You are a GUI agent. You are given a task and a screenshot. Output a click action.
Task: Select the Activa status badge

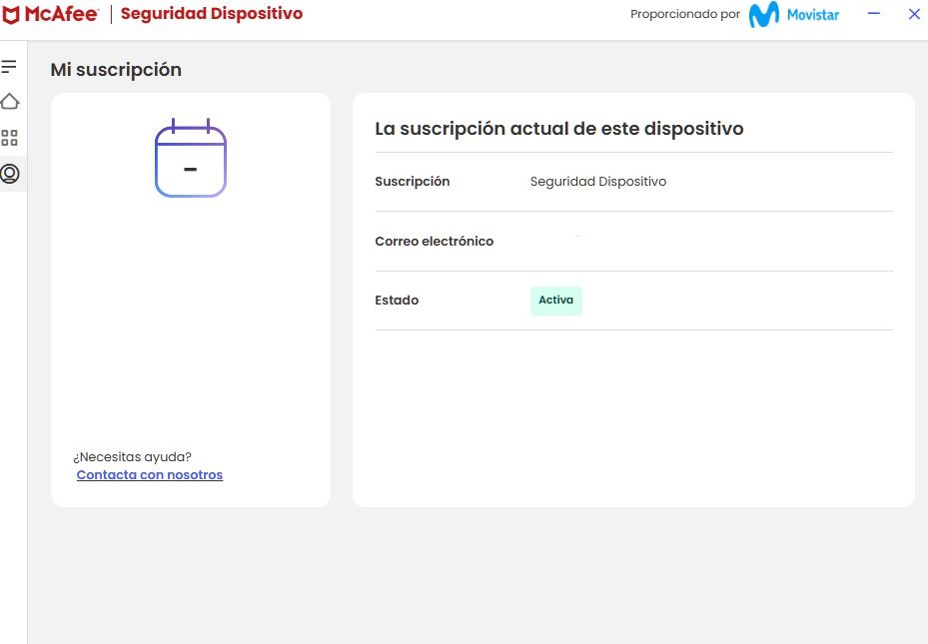point(555,300)
